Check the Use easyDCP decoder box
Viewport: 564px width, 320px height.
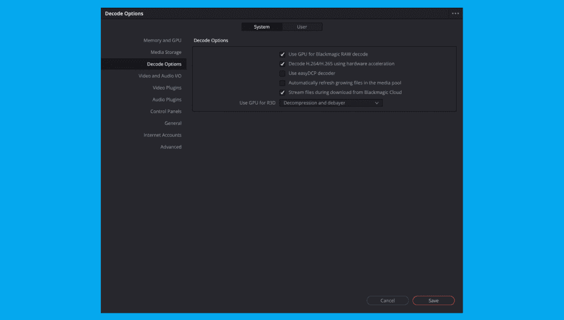tap(283, 73)
